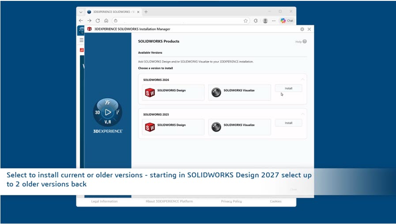Click SOLIDWORKS Visualize icon under SOLIDWORKS 2025

[216, 127]
